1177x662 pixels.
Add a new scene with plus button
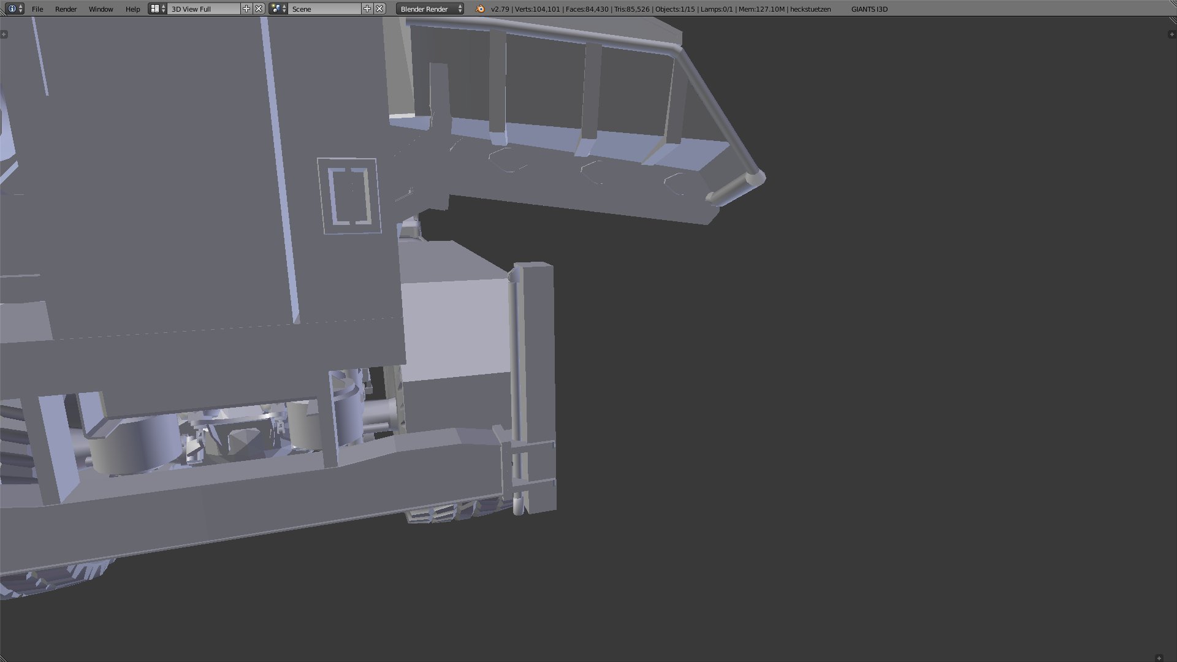(x=367, y=9)
